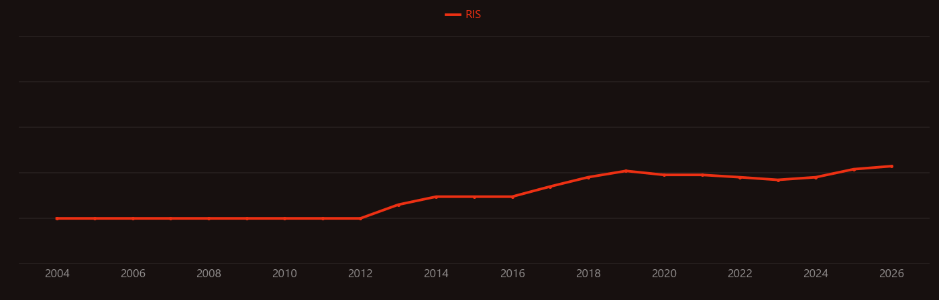The height and width of the screenshot is (300, 939).
Task: Click the RIS data point at 2023
Action: [x=778, y=180]
